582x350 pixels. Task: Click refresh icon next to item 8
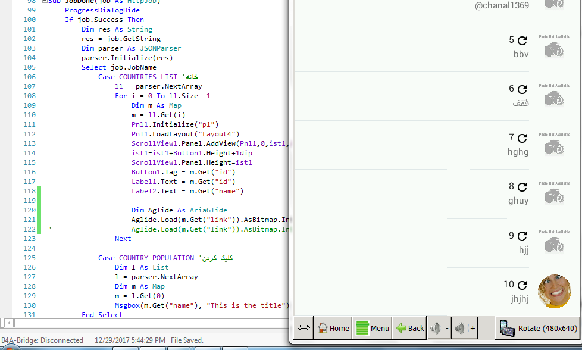(522, 187)
